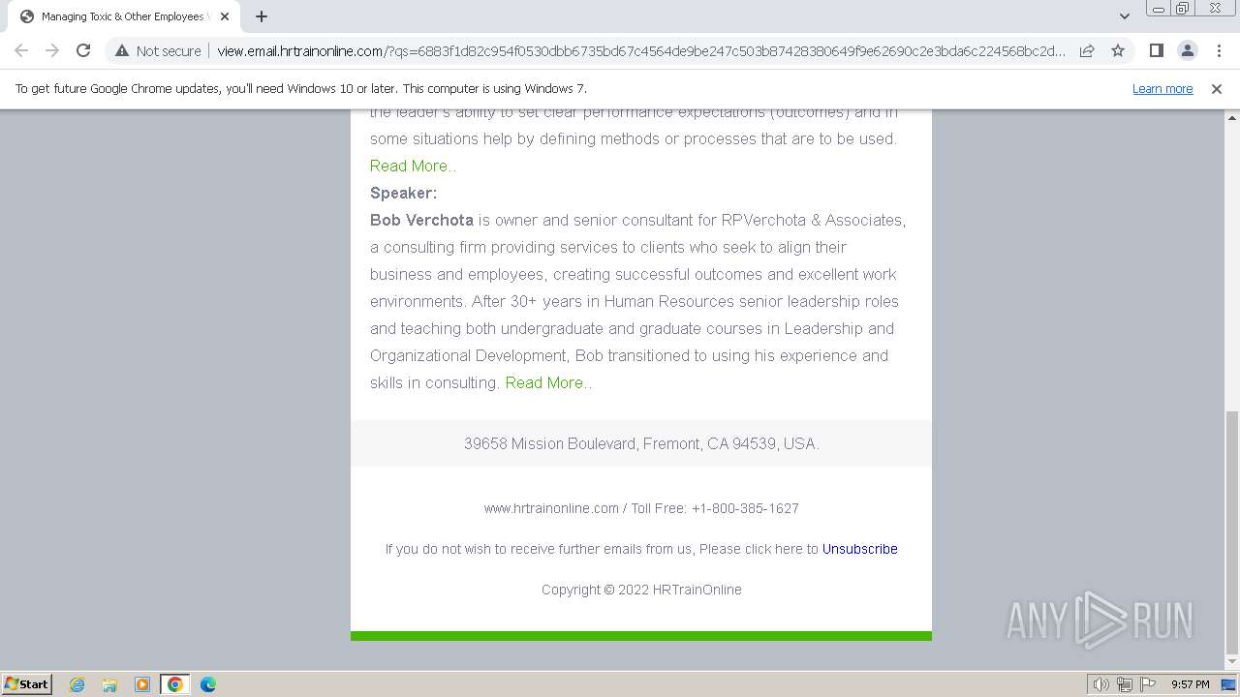Open the Windows Start menu
This screenshot has width=1240, height=697.
pos(26,684)
